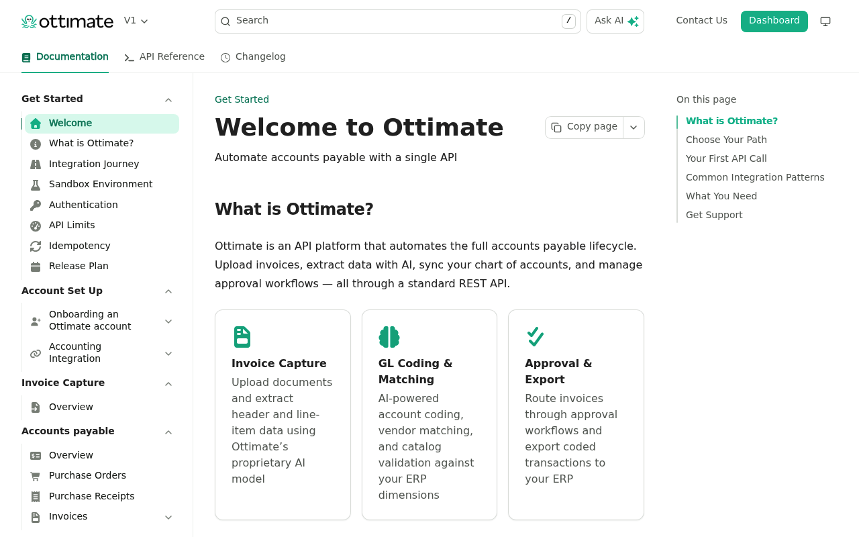Click the search magnifier icon
This screenshot has height=537, width=859.
[225, 21]
